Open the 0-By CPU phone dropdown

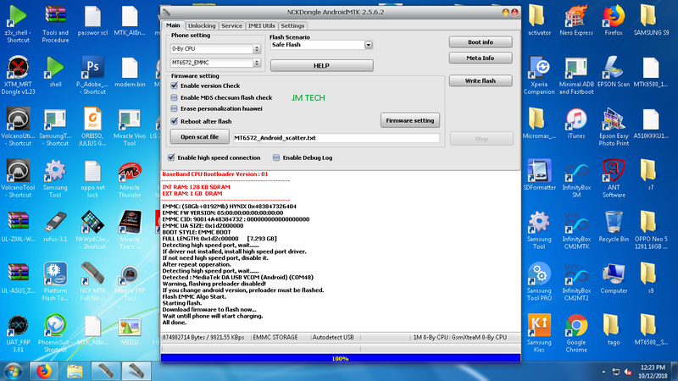[x=215, y=49]
